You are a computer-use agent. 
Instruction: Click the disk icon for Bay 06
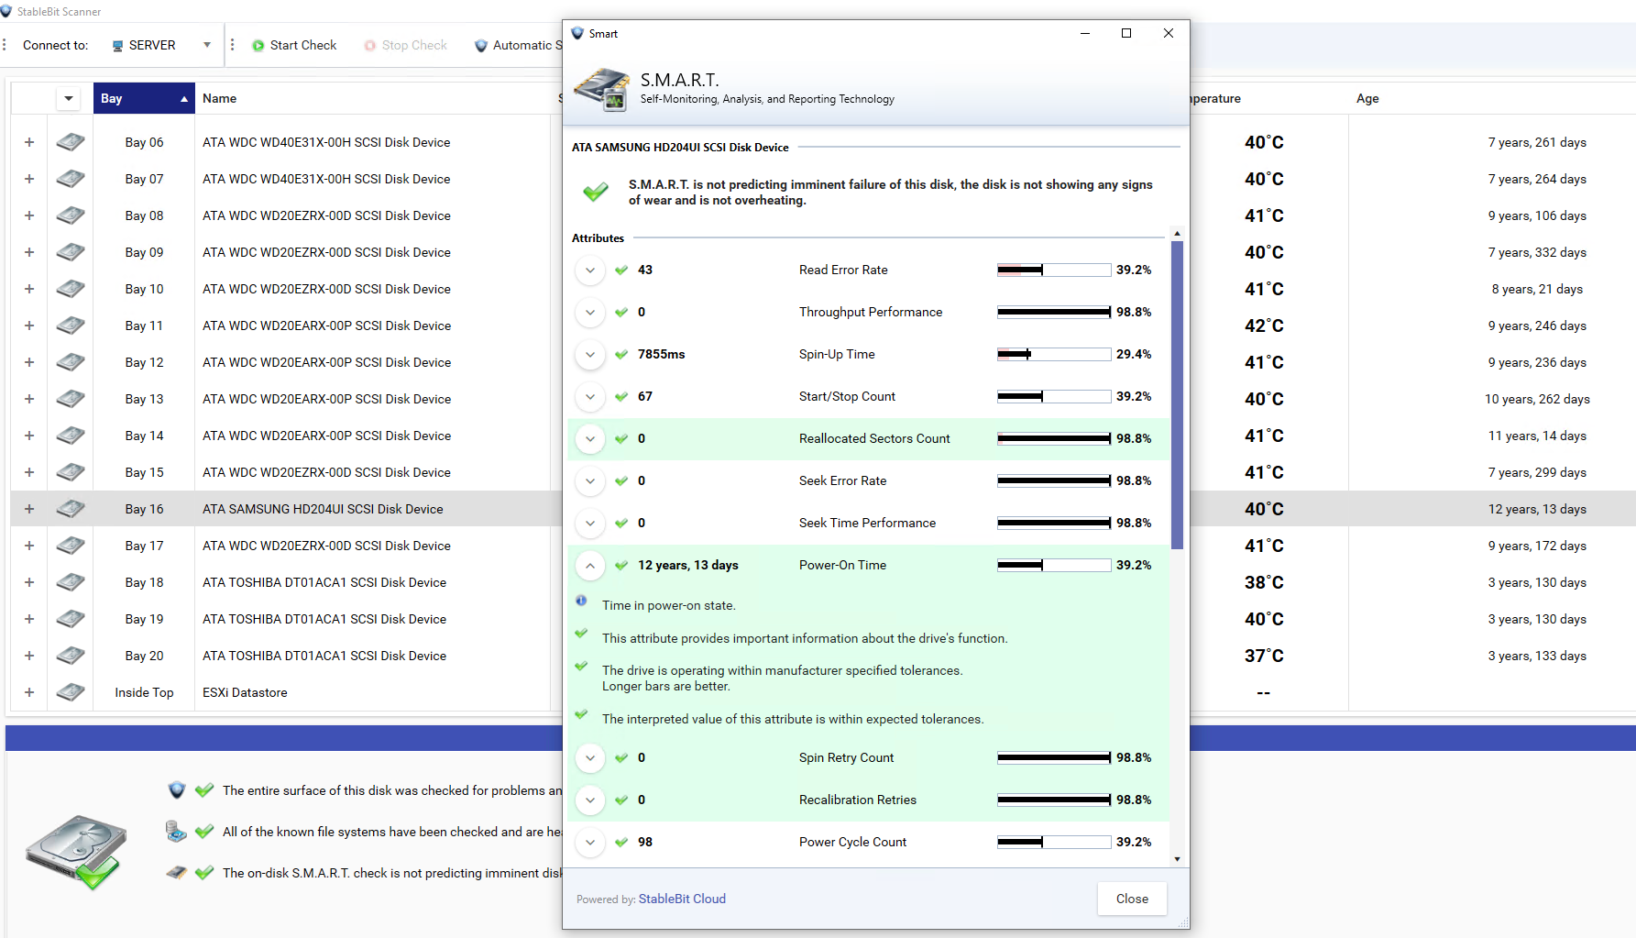pos(71,142)
